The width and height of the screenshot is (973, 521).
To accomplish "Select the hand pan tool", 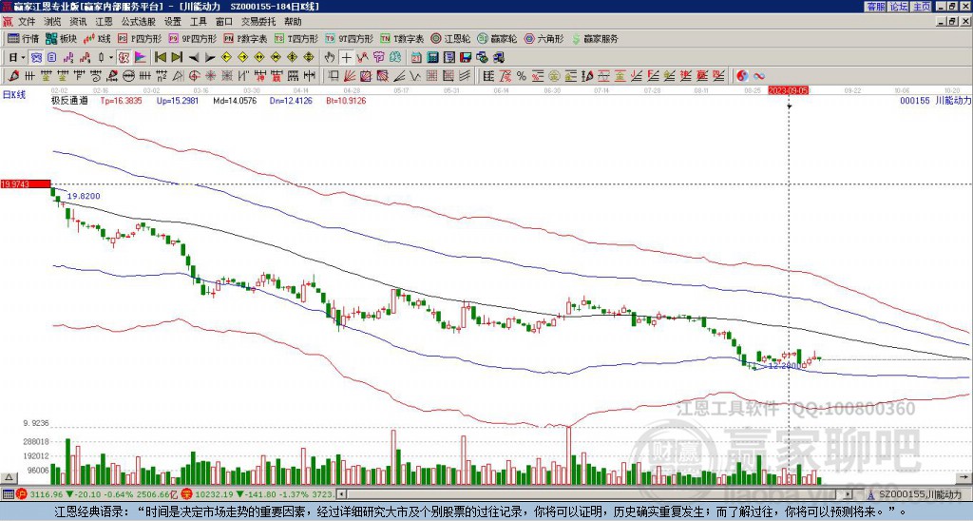I will [x=330, y=58].
